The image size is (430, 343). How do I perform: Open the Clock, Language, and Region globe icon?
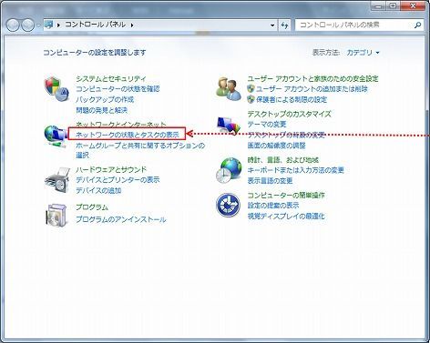click(229, 170)
